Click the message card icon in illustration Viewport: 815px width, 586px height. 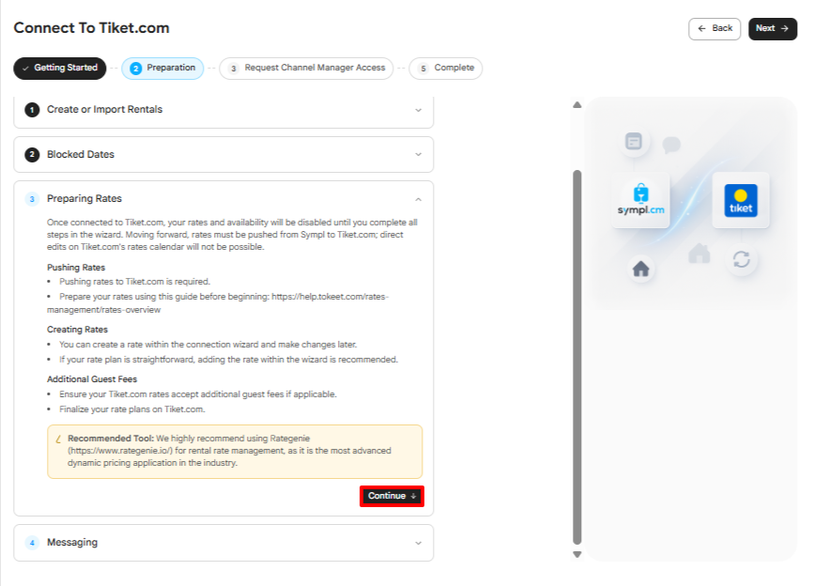click(x=634, y=141)
